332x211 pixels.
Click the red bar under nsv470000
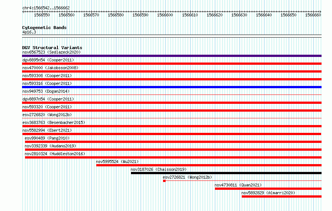(172, 71)
